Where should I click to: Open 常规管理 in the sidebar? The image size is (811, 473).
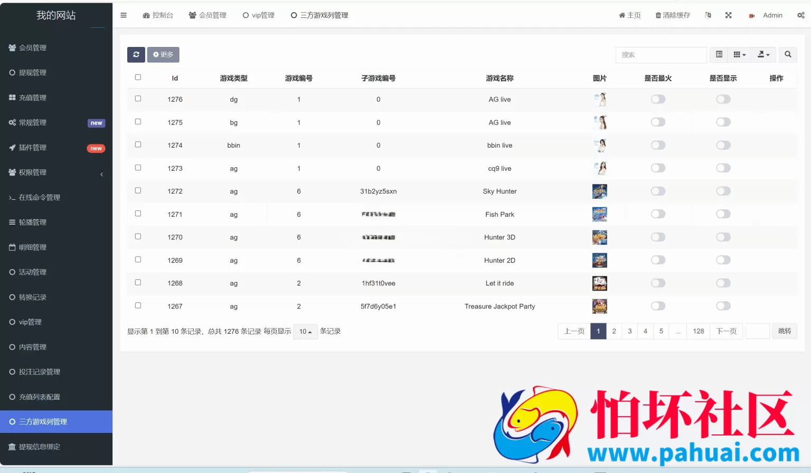(56, 122)
